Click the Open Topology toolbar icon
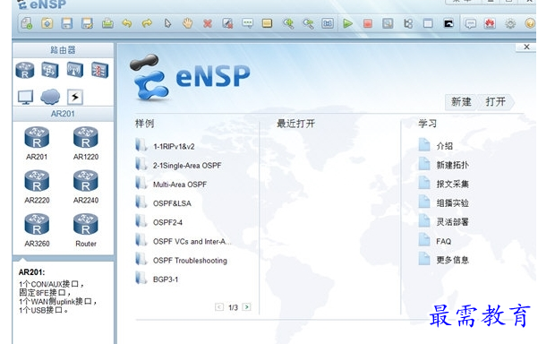538x344 pixels. [47, 23]
